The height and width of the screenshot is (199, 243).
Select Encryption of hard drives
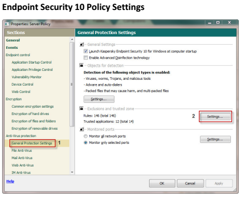(30, 114)
